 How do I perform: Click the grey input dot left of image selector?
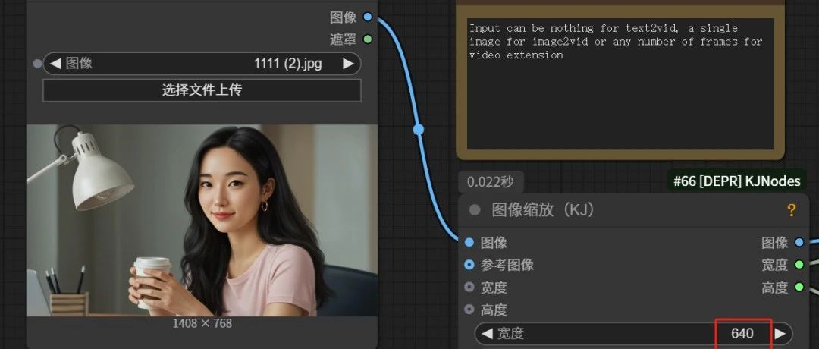37,64
